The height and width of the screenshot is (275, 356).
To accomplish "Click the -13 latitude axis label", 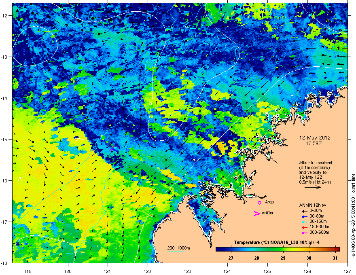I will point(4,57).
